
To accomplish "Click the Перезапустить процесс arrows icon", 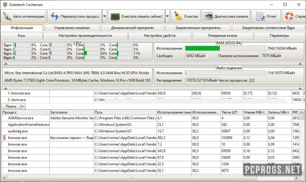I will point(55,16).
